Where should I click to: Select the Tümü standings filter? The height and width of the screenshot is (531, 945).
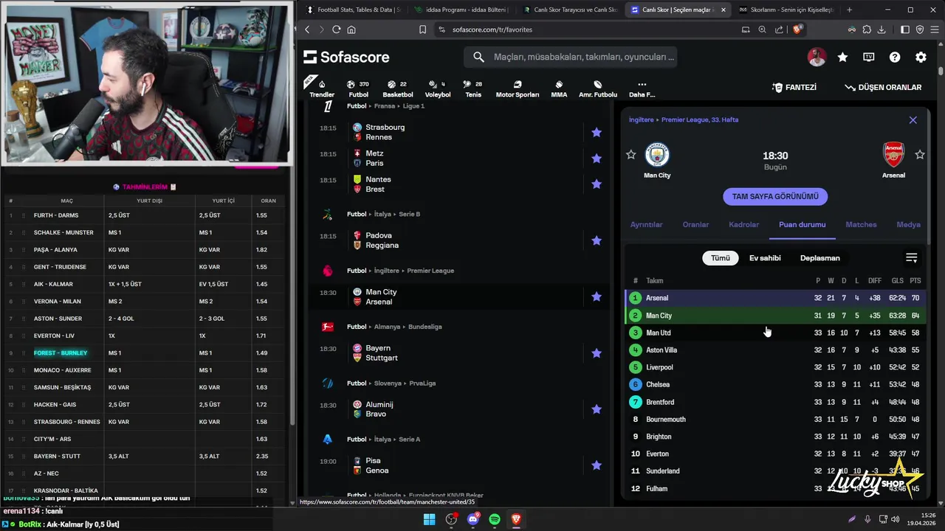[721, 258]
